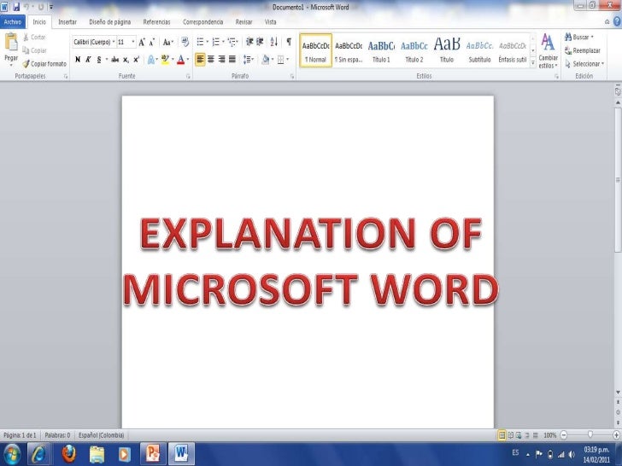The image size is (622, 466).
Task: Open PowerPoint from the taskbar
Action: (x=153, y=454)
